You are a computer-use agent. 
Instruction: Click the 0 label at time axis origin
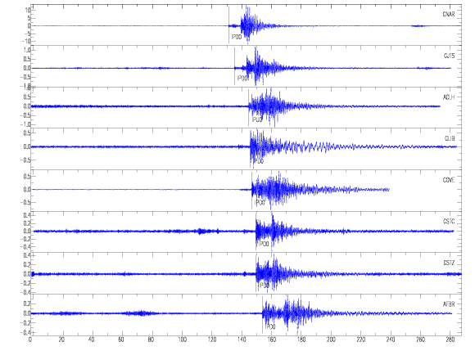[30, 340]
